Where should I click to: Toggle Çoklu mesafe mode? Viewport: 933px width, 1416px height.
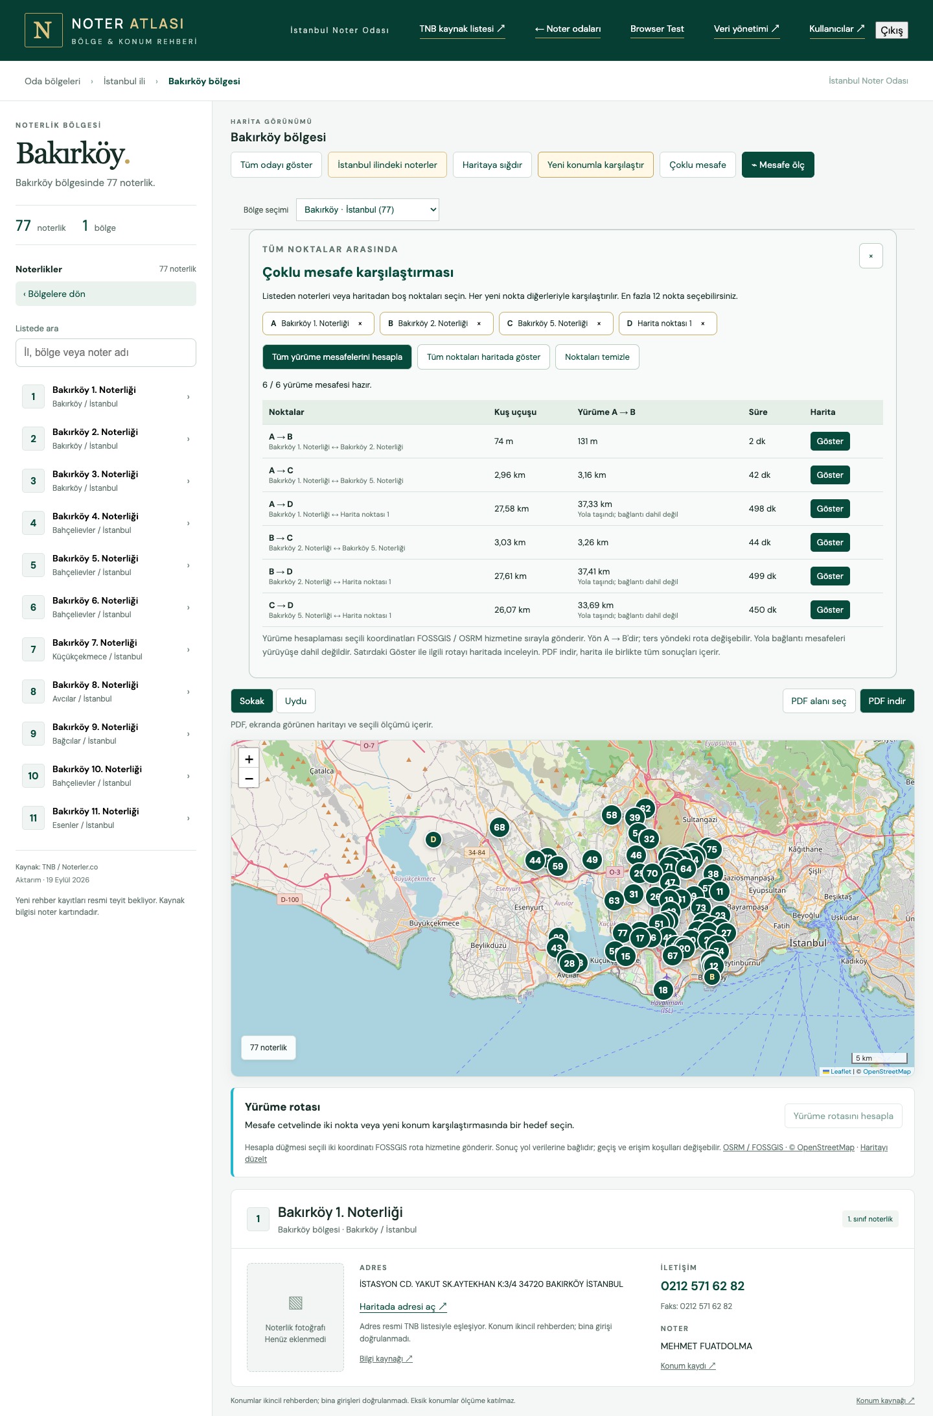pyautogui.click(x=698, y=165)
